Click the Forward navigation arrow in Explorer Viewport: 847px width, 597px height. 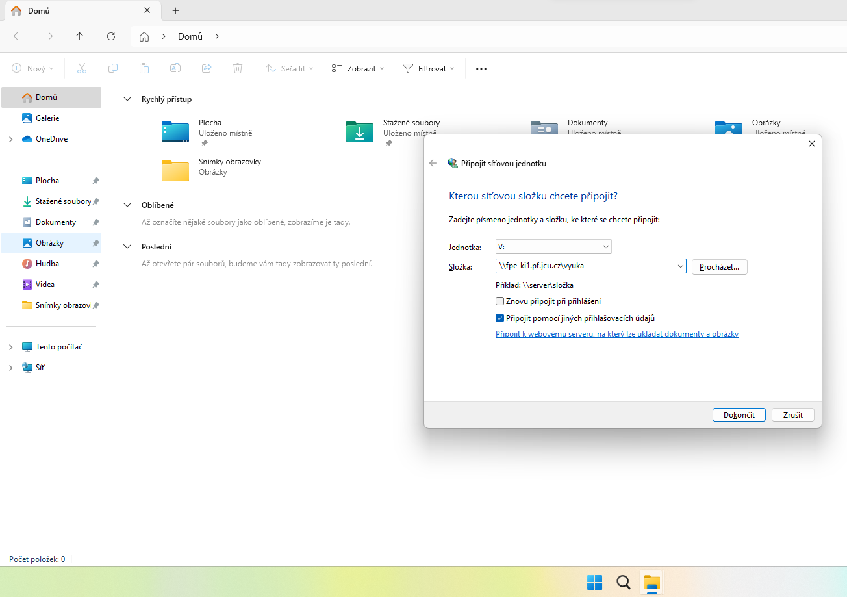click(49, 36)
